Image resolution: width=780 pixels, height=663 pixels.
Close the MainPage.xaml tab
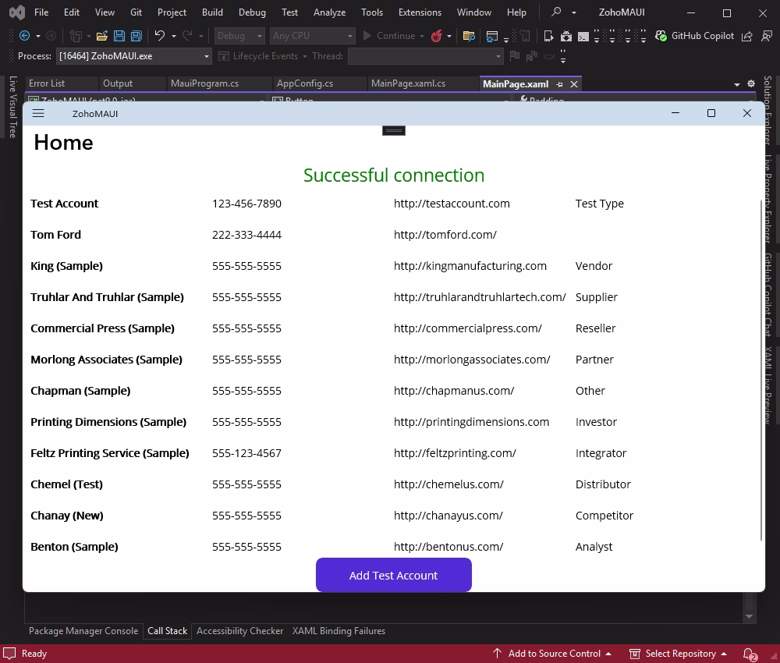(x=574, y=84)
